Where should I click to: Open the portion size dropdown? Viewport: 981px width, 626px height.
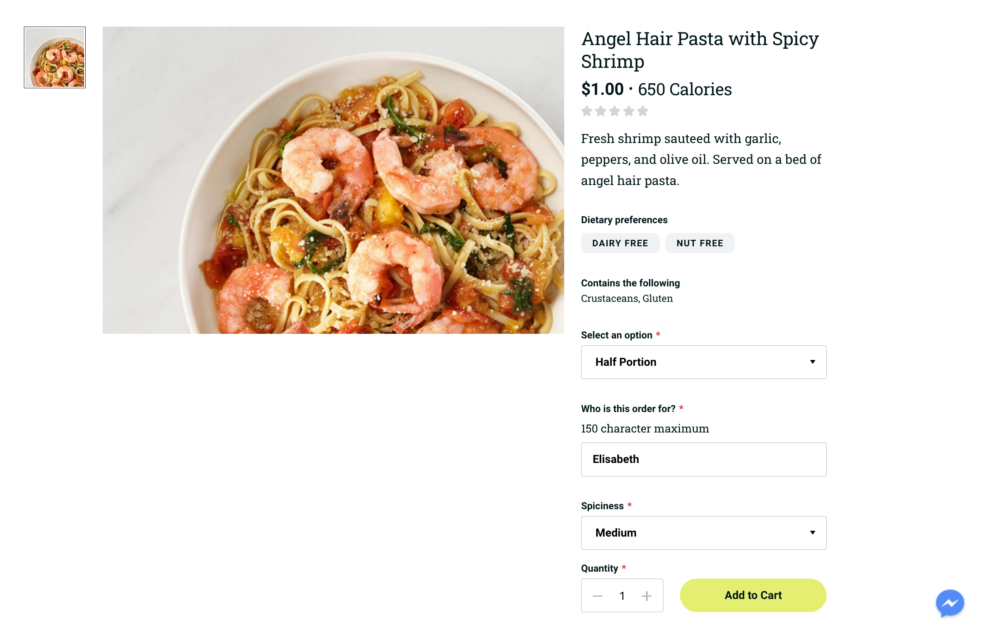pyautogui.click(x=704, y=362)
